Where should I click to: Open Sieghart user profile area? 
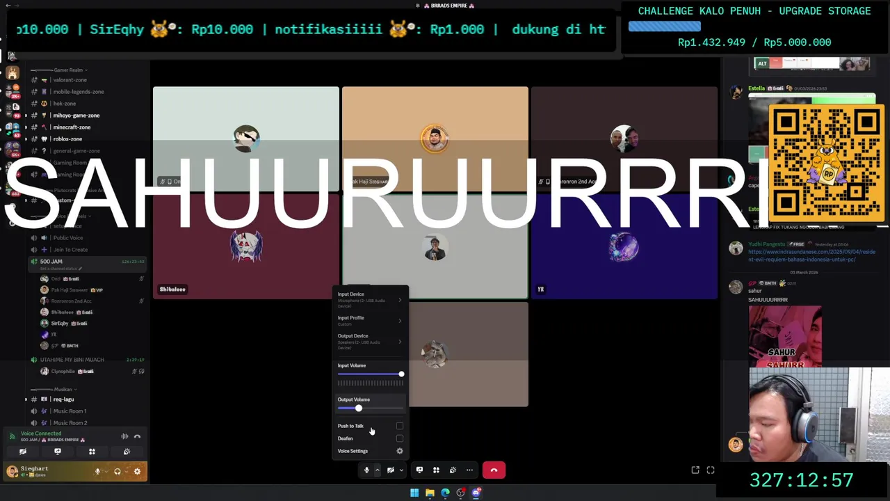45,472
